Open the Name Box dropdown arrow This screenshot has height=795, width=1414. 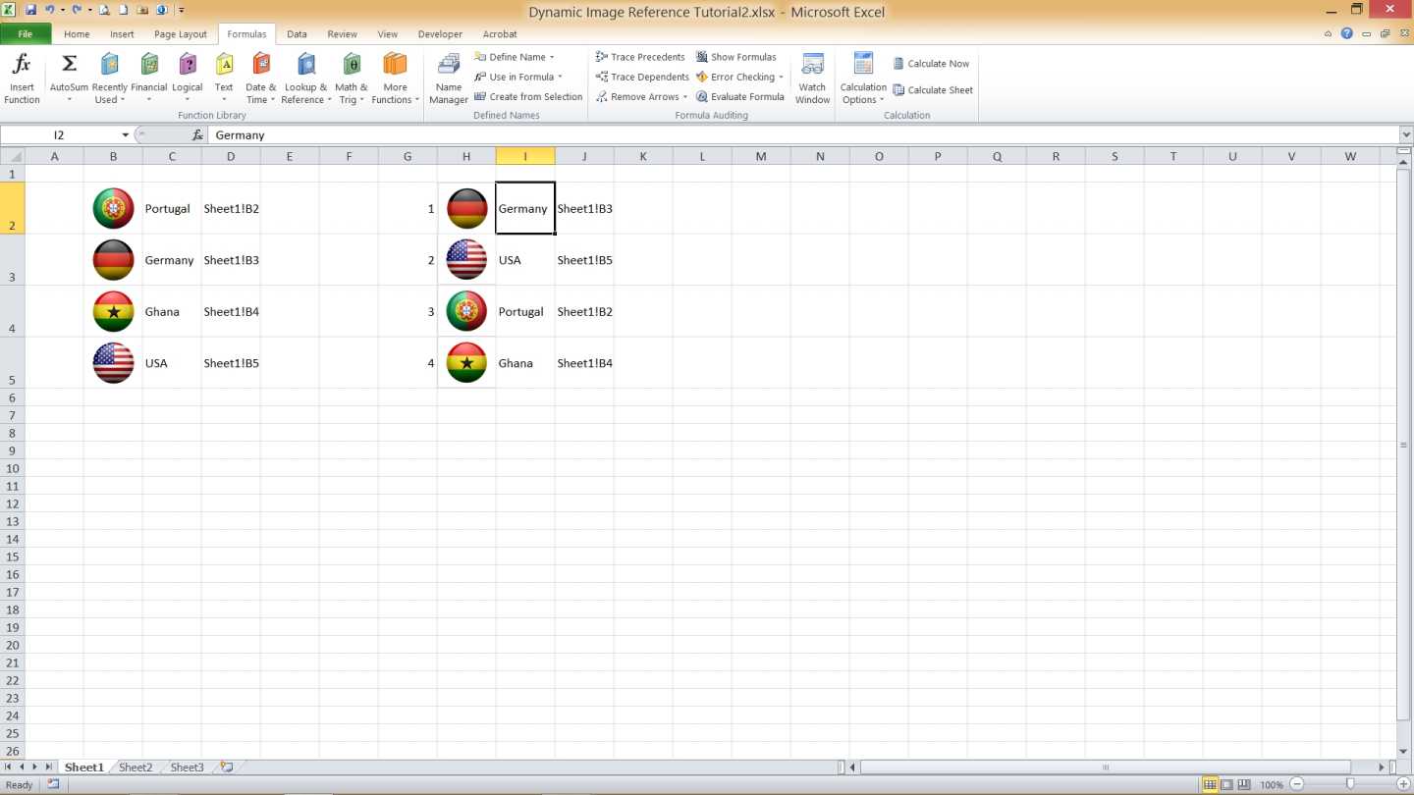click(125, 135)
